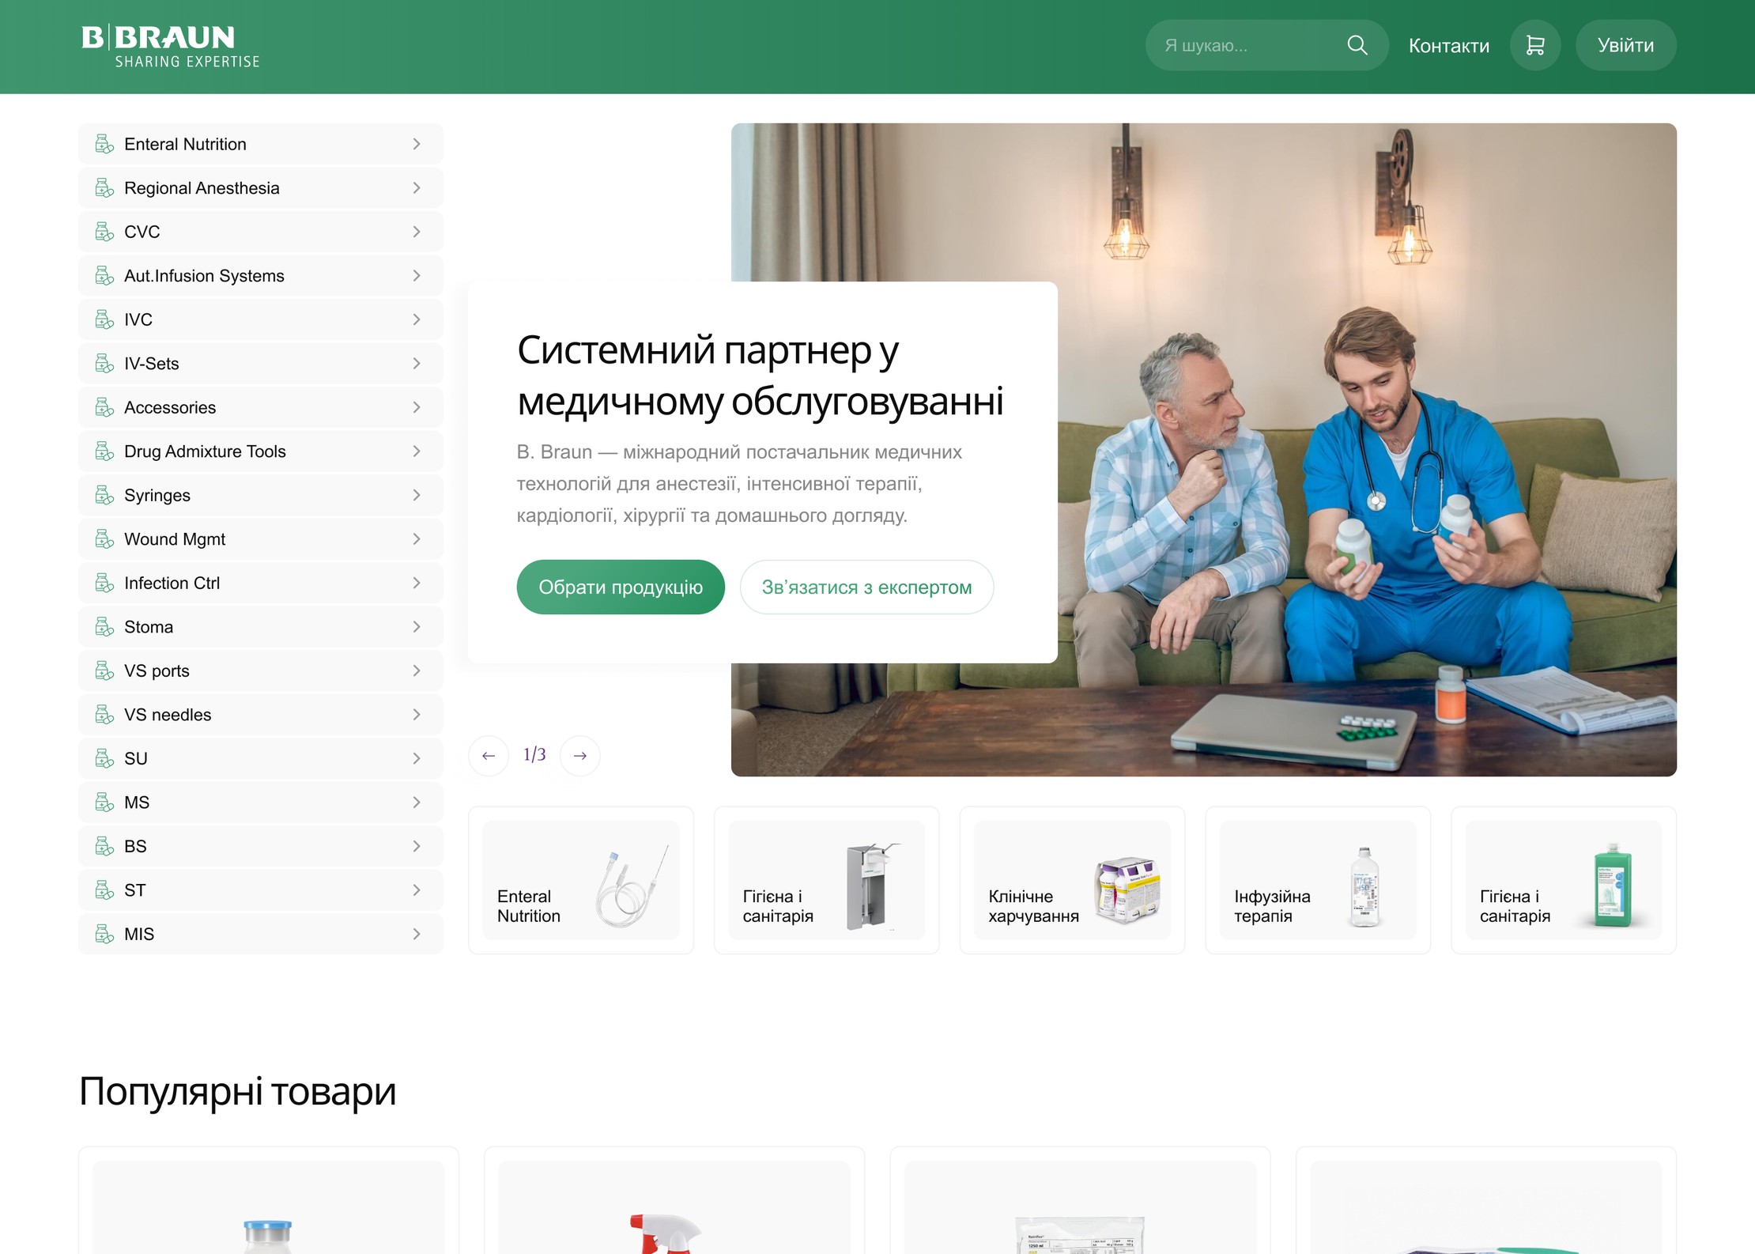The width and height of the screenshot is (1755, 1254).
Task: Go to the previous slide with the left arrow
Action: coord(489,756)
